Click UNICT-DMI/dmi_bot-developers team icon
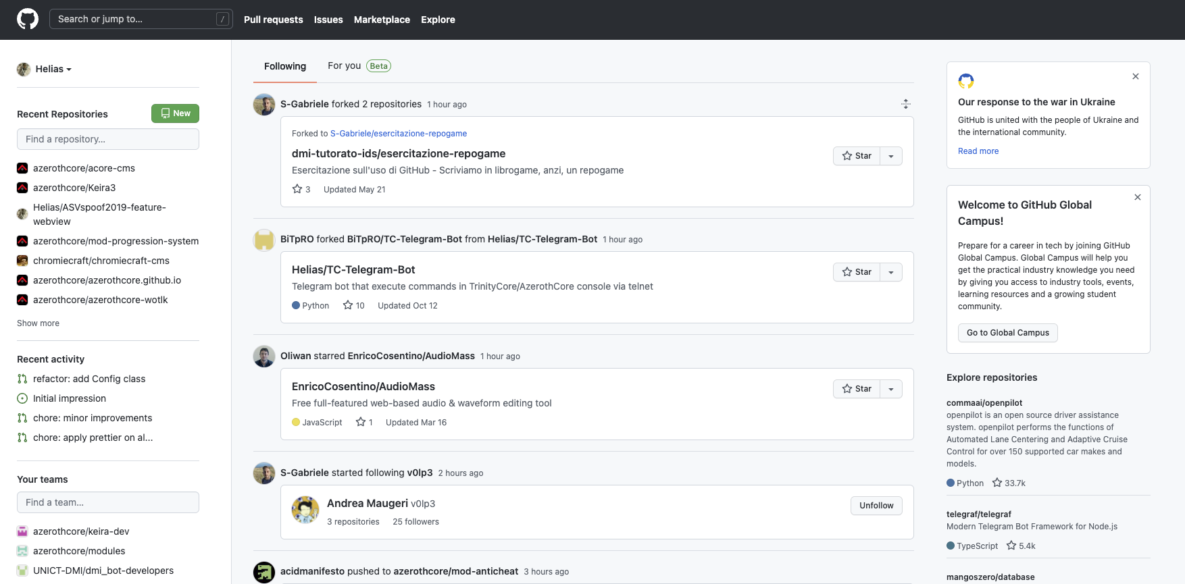The width and height of the screenshot is (1185, 584). click(22, 570)
